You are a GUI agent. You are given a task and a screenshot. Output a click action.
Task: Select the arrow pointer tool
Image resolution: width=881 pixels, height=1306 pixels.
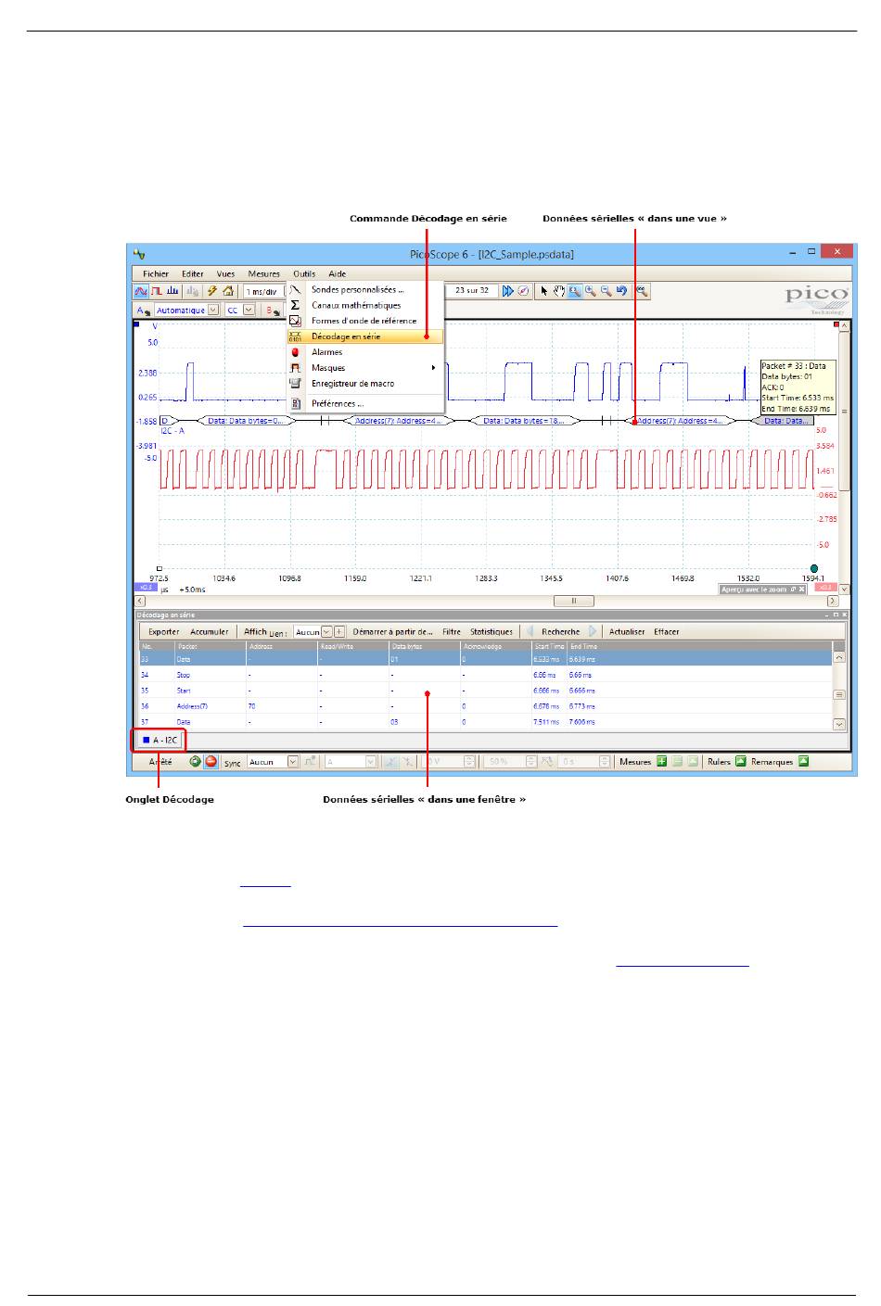pyautogui.click(x=545, y=291)
